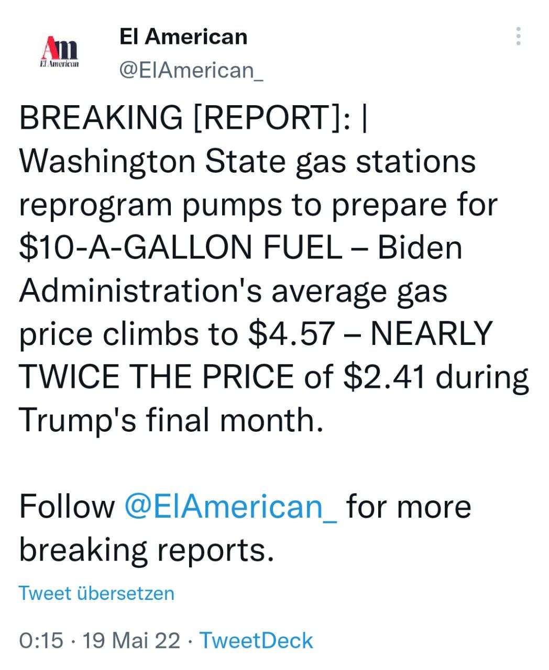Click the NEARLY capitalized word
This screenshot has width=549, height=670.
431,333
